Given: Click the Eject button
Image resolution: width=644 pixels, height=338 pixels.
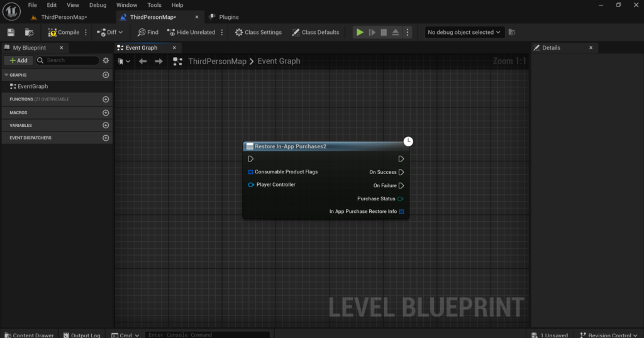Looking at the screenshot, I should 396,33.
